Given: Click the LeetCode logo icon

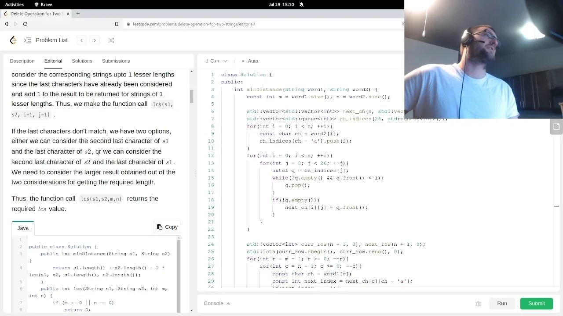Looking at the screenshot, I should click(x=13, y=40).
